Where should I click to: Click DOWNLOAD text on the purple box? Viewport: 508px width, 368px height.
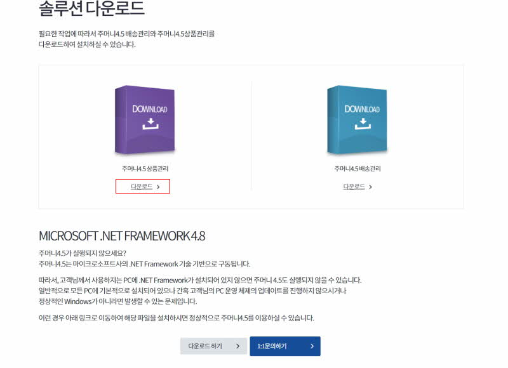click(150, 109)
